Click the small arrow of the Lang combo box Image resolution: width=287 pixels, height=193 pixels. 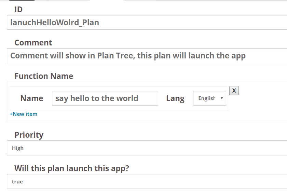click(222, 98)
